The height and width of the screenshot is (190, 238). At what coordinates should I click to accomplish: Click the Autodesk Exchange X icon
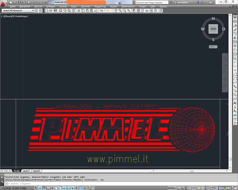198,2
